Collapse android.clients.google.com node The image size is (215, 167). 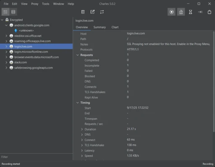coord(6,25)
